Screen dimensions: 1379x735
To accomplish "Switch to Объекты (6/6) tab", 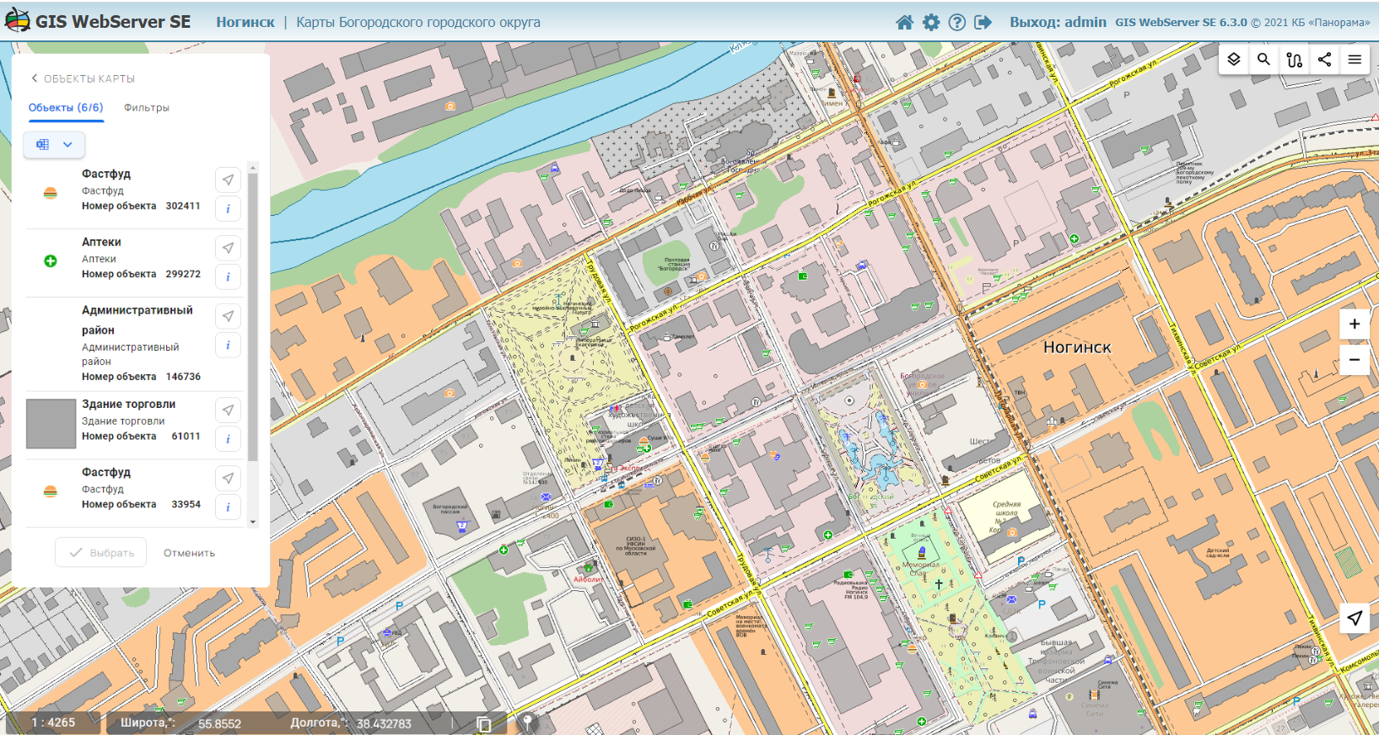I will 66,108.
